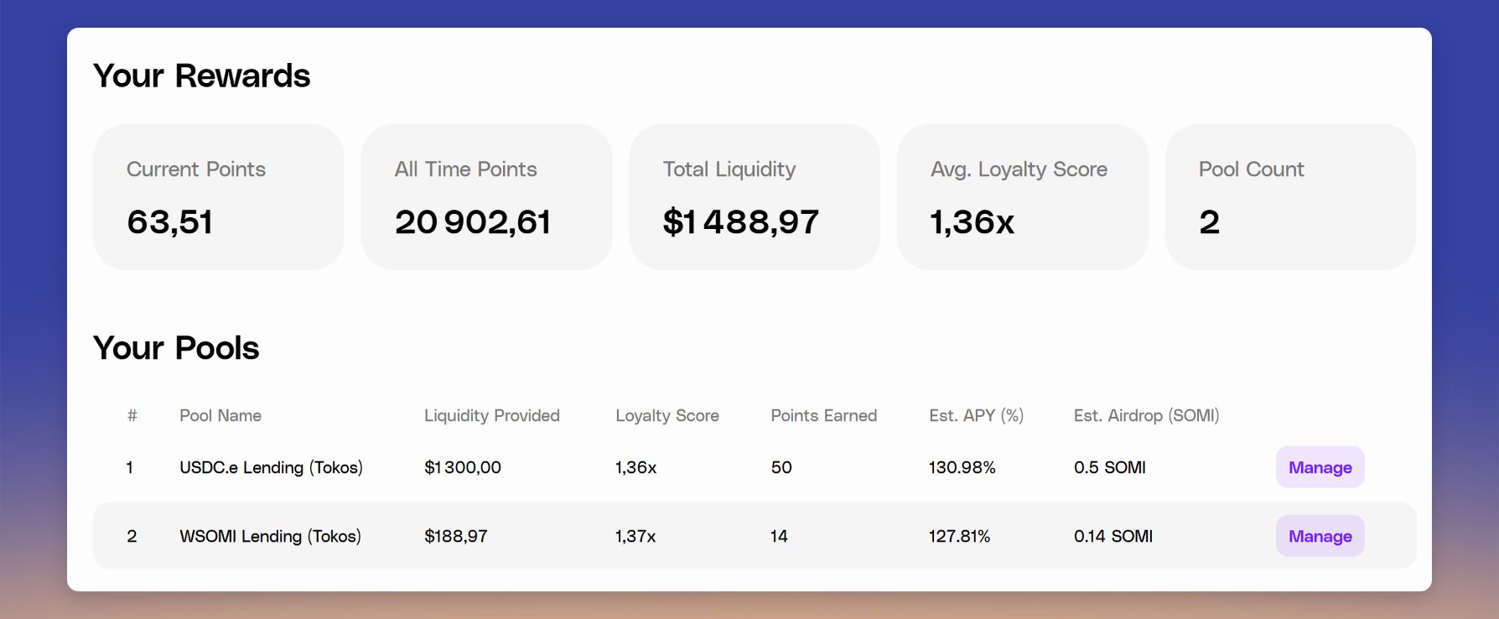Viewport: 1499px width, 619px height.
Task: Click the Loyalty Score column header
Action: [x=667, y=415]
